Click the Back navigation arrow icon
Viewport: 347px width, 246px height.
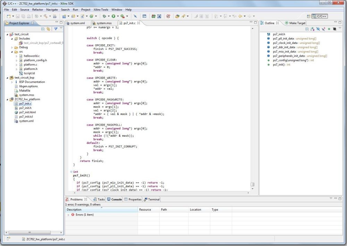pos(240,16)
